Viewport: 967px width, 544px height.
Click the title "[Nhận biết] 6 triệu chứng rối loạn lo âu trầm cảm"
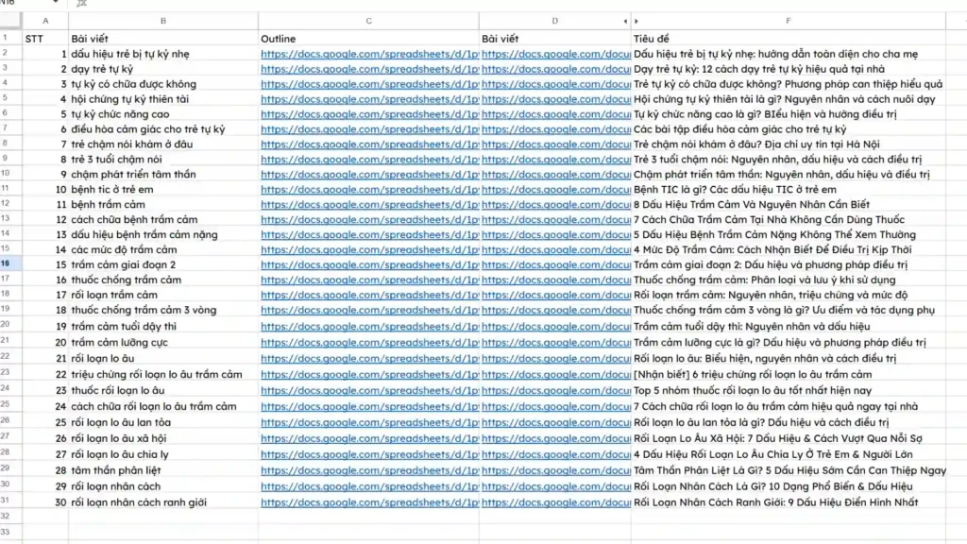tap(753, 374)
